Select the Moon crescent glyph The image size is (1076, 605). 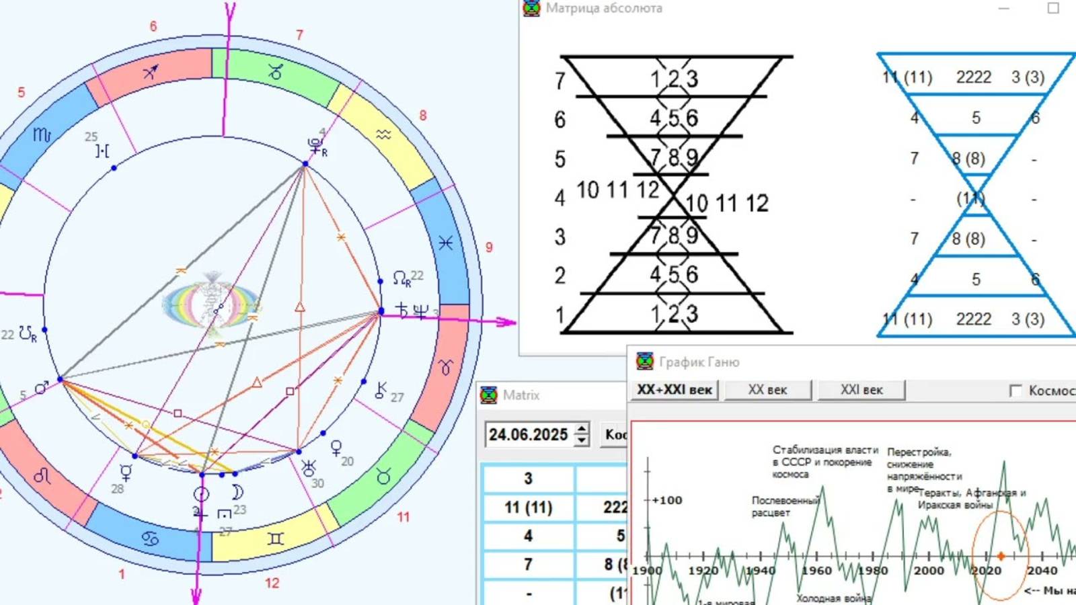tap(237, 492)
